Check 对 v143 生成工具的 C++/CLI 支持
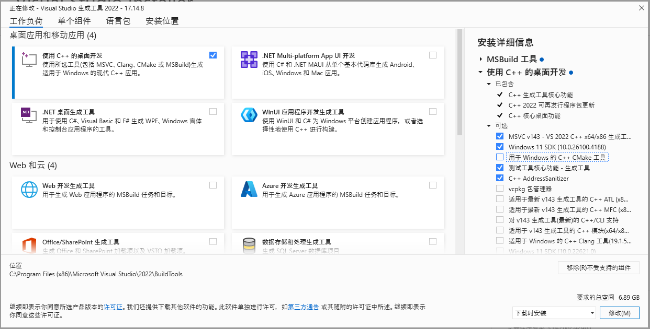The width and height of the screenshot is (650, 329). click(500, 220)
